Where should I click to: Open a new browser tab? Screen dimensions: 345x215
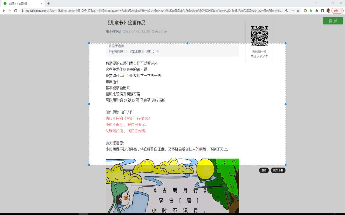(49, 3)
